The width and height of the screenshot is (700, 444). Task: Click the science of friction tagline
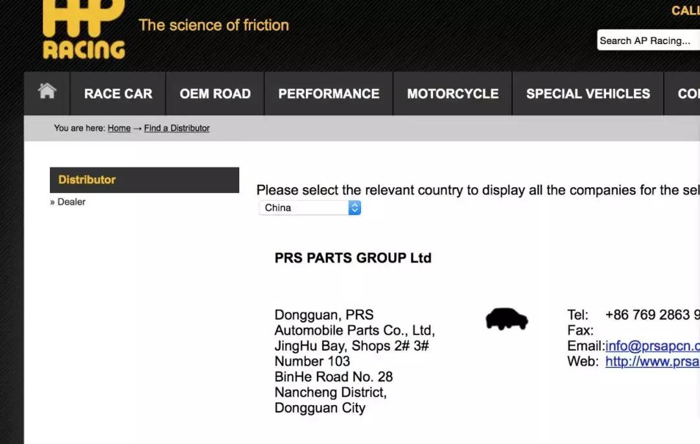point(213,25)
